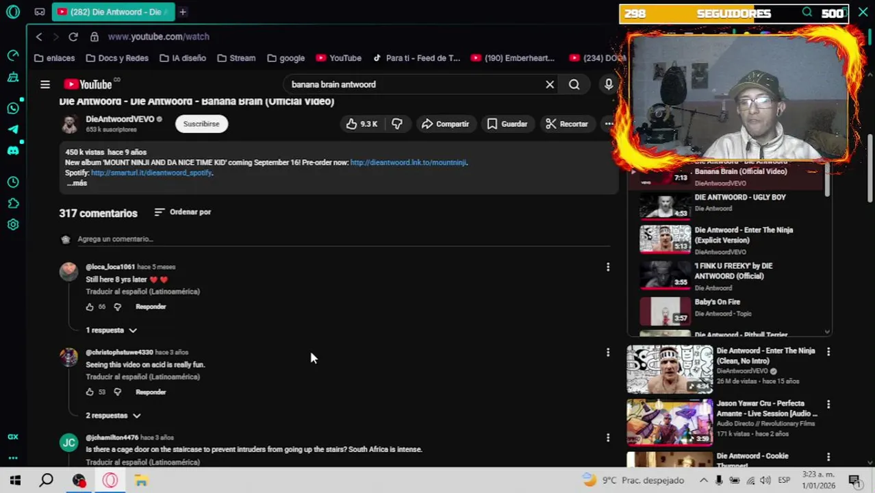Open DieAntwoordVEVO channel name

coord(120,119)
